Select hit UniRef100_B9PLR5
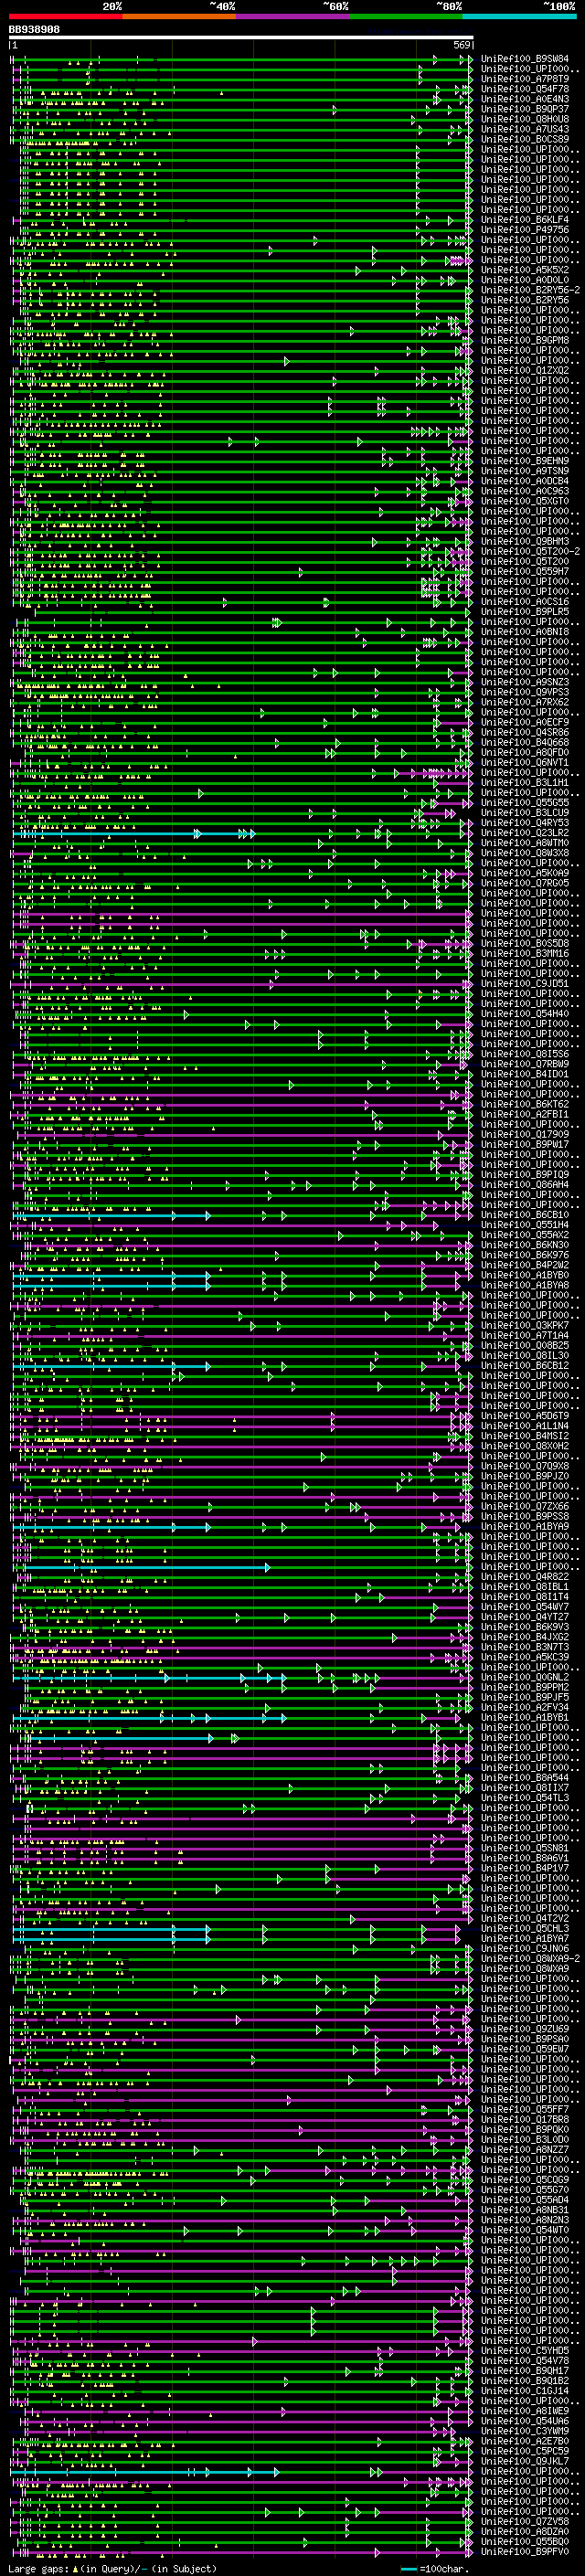585x2576 pixels. (x=524, y=612)
